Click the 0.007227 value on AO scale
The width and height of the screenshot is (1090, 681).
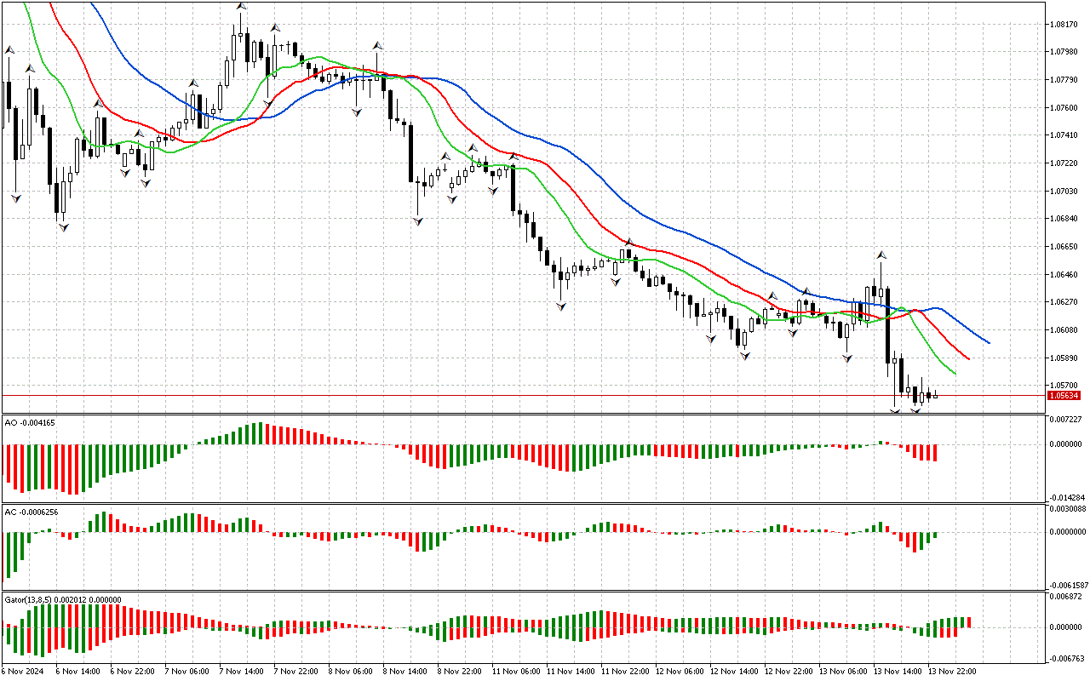tap(1066, 420)
